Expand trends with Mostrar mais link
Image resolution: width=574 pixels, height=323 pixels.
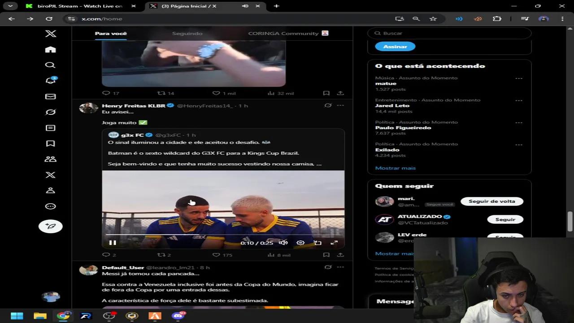tap(395, 168)
